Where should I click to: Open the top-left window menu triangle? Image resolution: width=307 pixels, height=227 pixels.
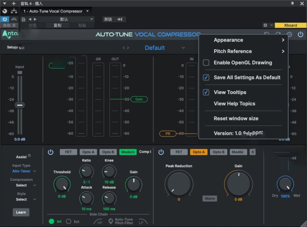tap(5, 3)
